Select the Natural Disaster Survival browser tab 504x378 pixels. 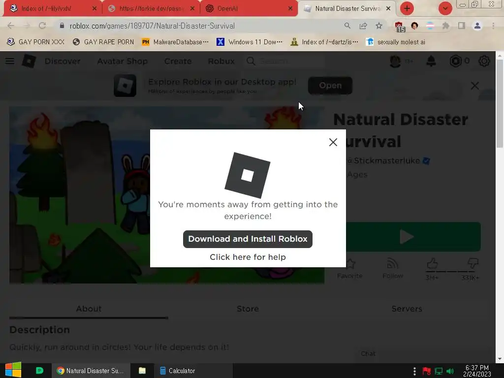(347, 8)
